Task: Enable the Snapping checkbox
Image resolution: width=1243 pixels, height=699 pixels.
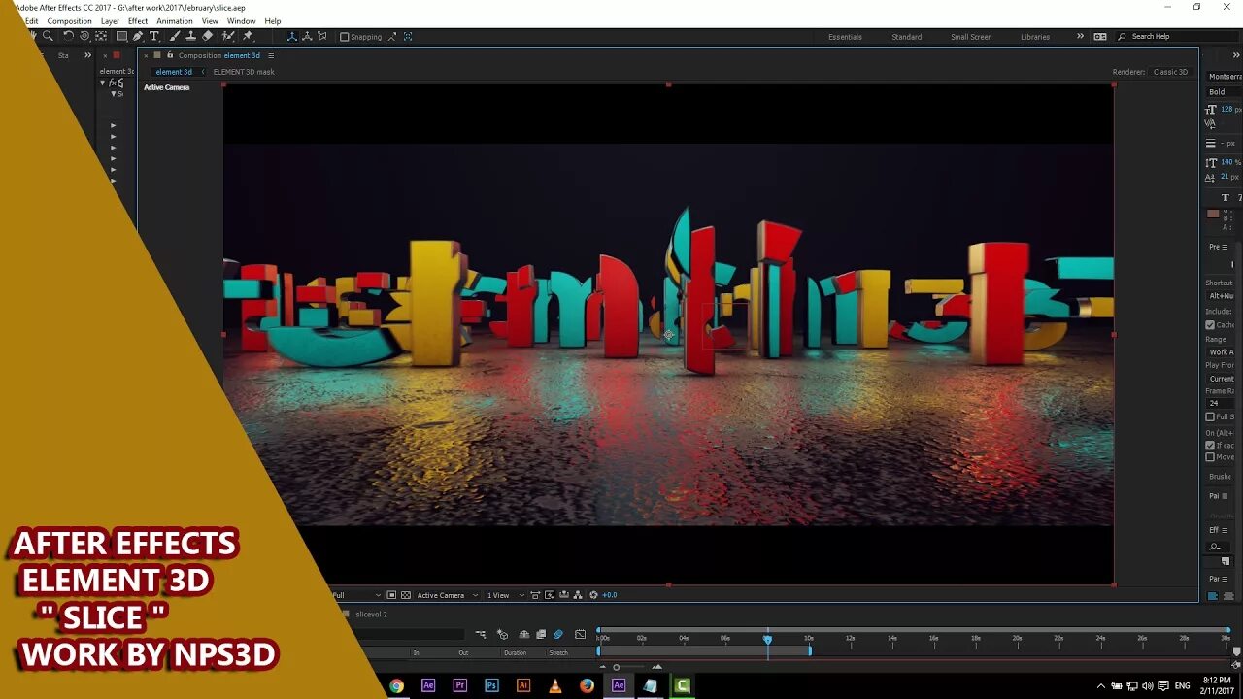Action: [x=345, y=37]
